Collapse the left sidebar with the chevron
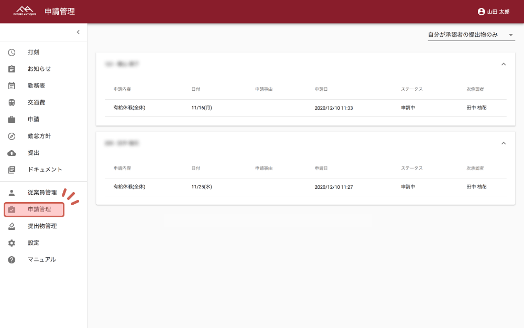 point(78,32)
